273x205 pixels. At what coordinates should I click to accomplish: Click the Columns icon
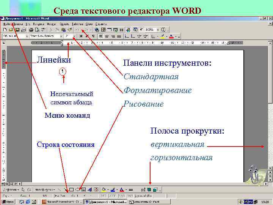122,30
